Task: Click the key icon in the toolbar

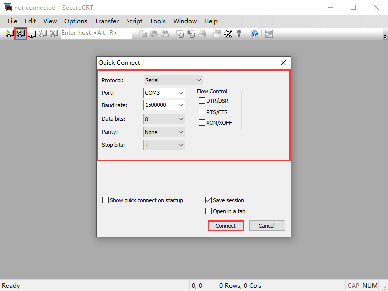Action: [240, 34]
